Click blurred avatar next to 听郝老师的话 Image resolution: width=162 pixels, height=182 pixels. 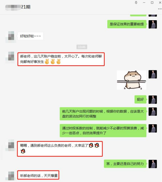click(x=11, y=176)
